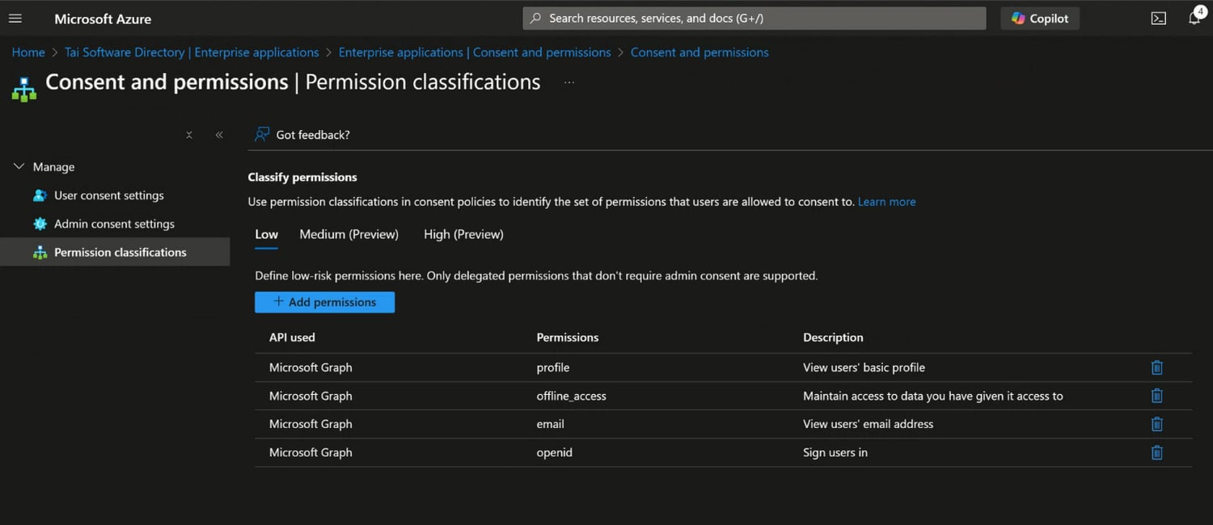Click the Consent and permissions page icon

pos(24,89)
